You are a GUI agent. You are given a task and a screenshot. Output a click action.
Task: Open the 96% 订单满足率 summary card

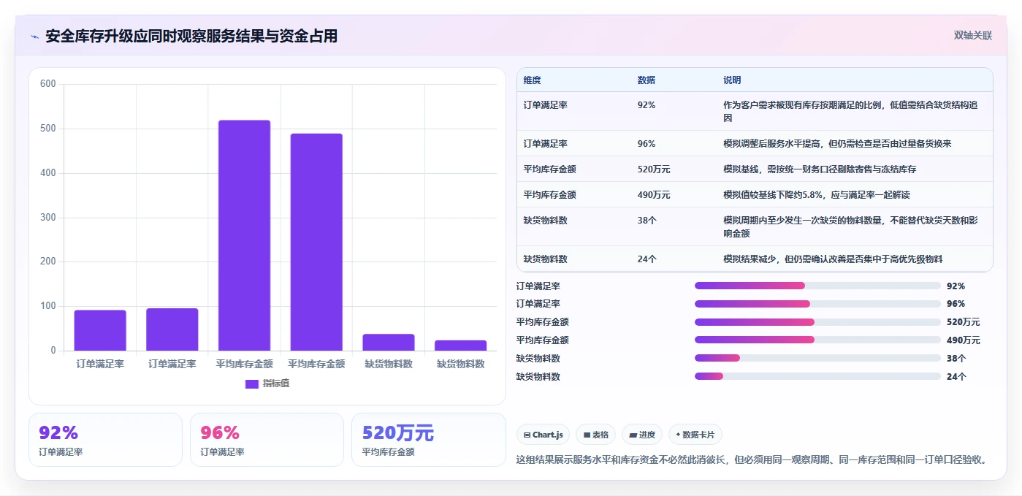267,440
